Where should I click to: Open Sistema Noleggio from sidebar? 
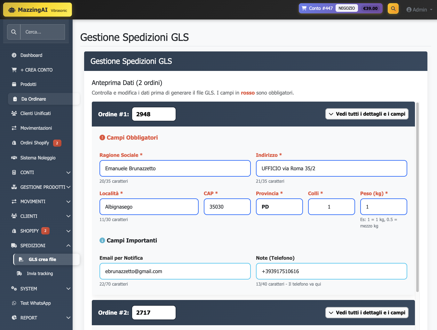click(38, 158)
